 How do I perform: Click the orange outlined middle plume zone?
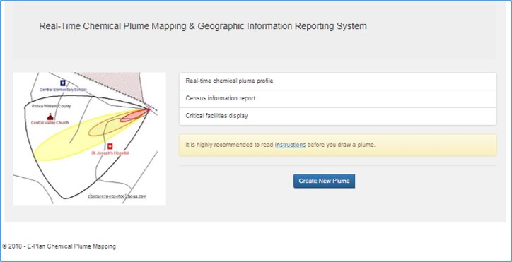(107, 128)
